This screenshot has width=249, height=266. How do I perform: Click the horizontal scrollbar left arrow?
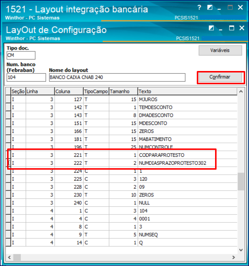pos(9,257)
